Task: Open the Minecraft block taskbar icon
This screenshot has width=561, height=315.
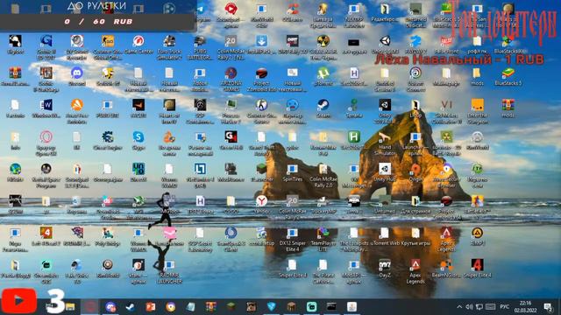Action: 231,307
